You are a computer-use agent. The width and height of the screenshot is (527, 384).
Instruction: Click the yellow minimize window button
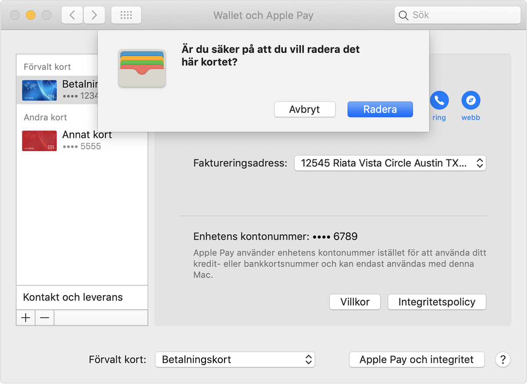point(31,15)
